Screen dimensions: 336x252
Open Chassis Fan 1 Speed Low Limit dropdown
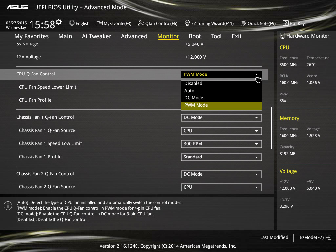pyautogui.click(x=221, y=144)
